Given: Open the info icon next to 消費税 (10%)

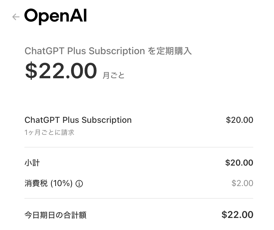Looking at the screenshot, I should pos(79,184).
